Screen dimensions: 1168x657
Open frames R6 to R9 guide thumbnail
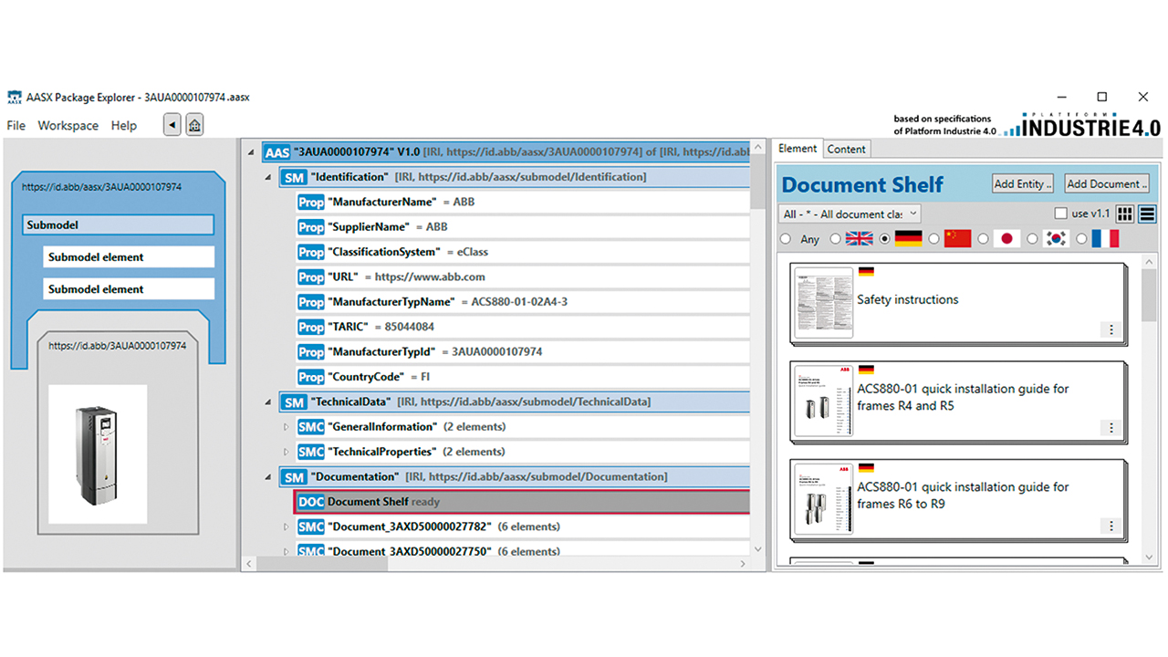pos(823,499)
